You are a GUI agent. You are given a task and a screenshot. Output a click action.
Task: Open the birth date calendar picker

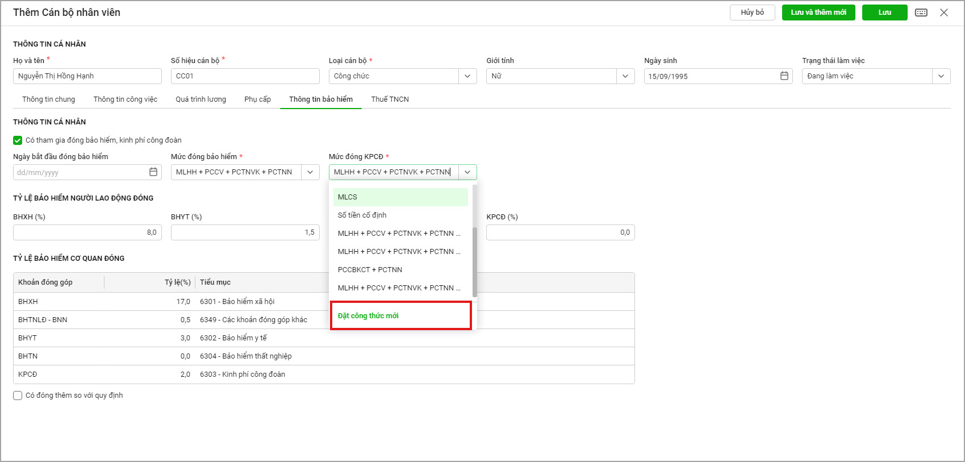784,76
